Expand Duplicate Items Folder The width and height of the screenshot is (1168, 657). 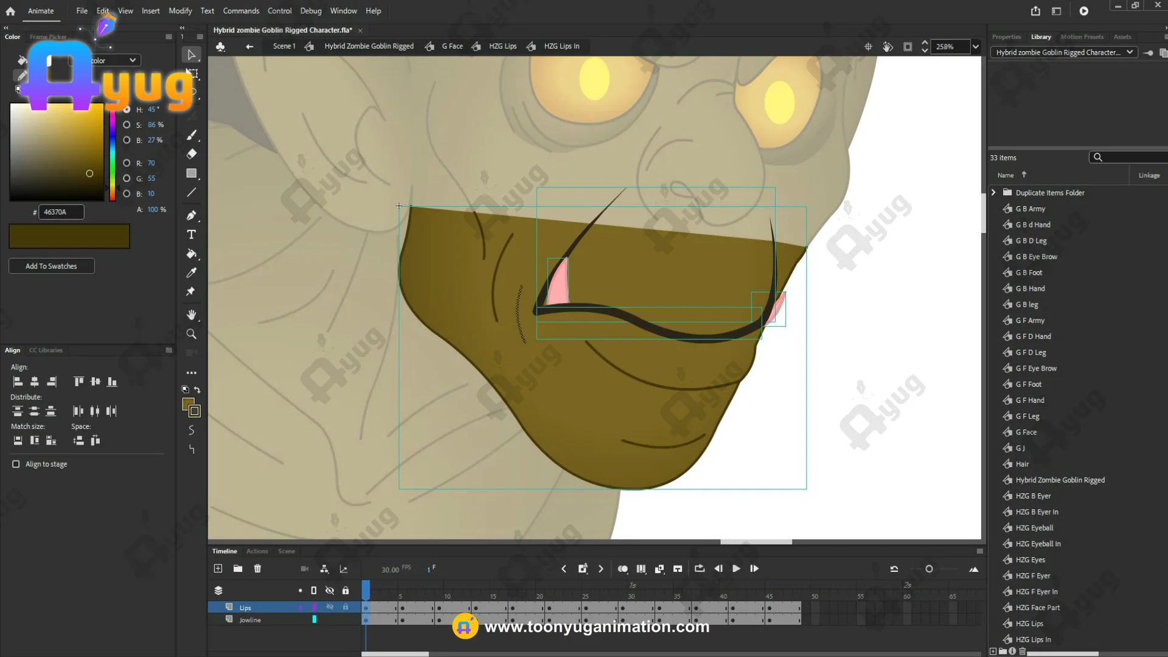tap(993, 192)
